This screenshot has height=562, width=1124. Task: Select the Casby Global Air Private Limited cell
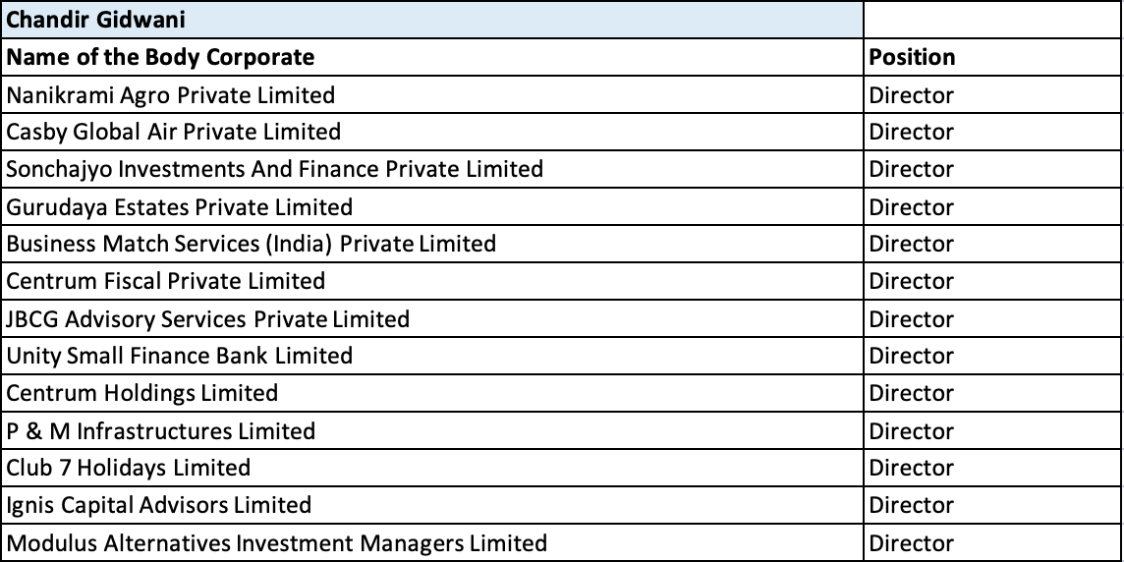pos(431,132)
